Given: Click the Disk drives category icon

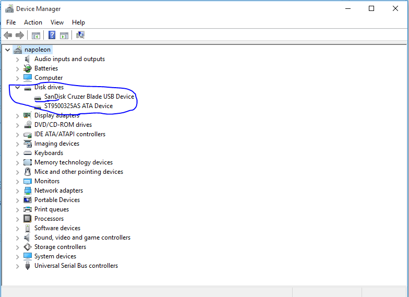Looking at the screenshot, I should click(x=27, y=88).
